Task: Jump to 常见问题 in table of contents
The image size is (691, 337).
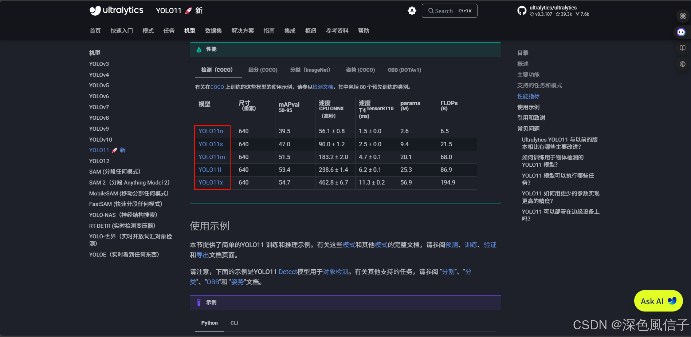Action: tap(528, 129)
